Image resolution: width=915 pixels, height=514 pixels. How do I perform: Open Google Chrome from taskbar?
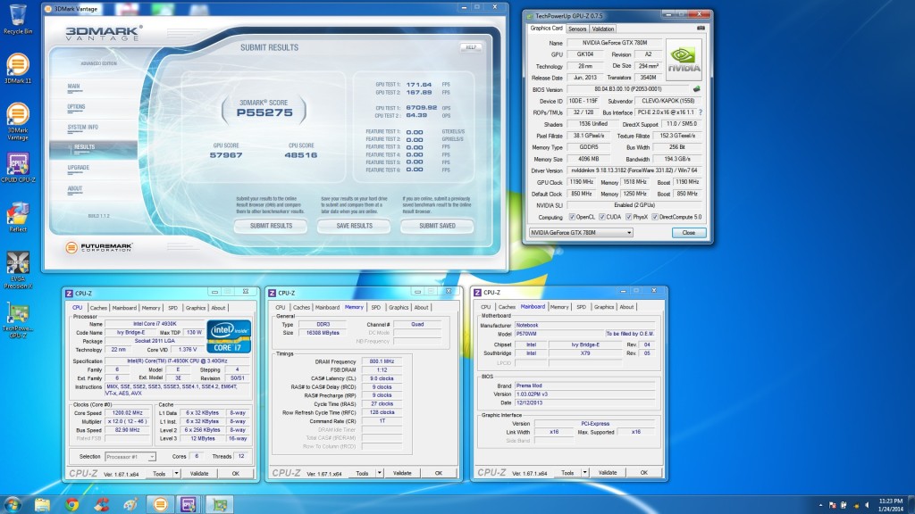(71, 504)
